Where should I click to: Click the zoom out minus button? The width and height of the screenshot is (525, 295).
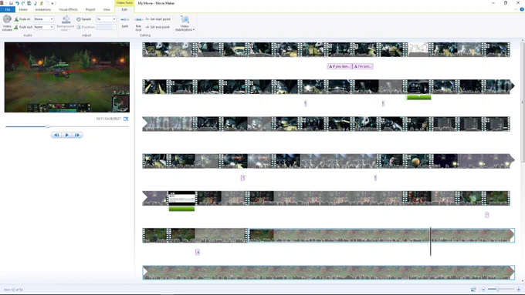(x=483, y=289)
